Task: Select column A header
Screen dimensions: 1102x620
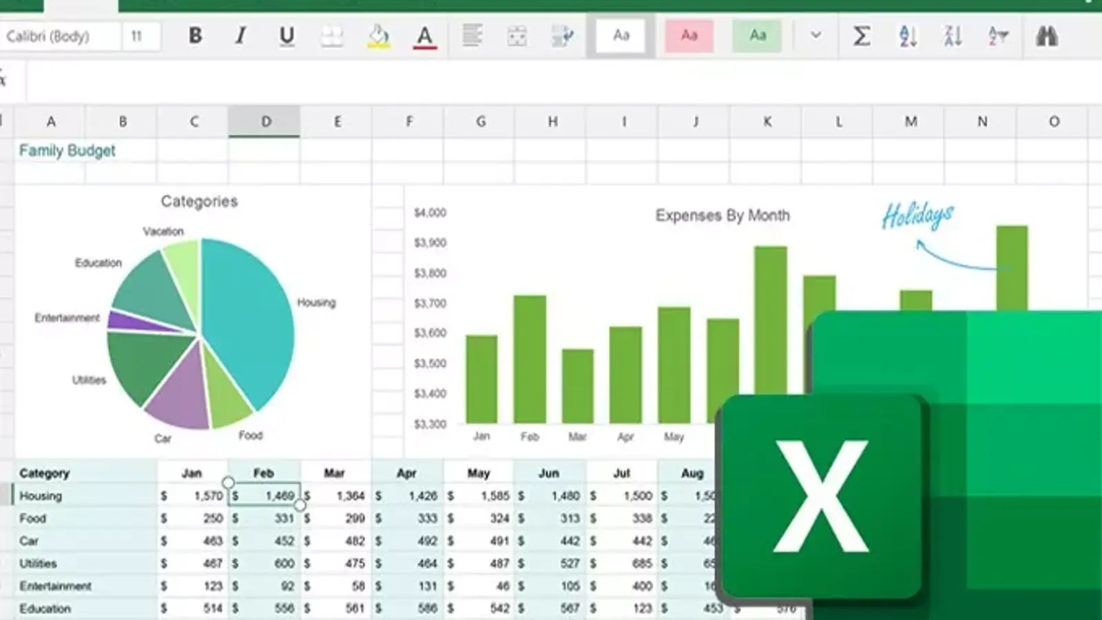Action: (50, 122)
